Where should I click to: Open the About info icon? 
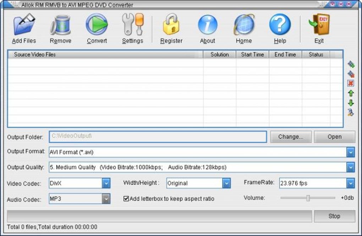pos(207,25)
